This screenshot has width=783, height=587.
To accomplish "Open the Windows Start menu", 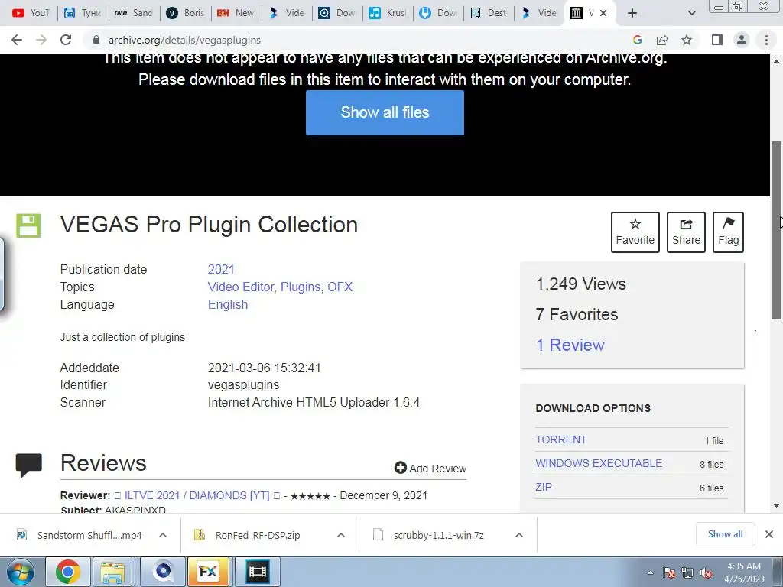I will click(x=20, y=572).
